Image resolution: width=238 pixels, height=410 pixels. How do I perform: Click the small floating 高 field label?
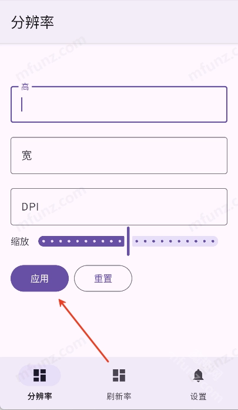pos(25,87)
